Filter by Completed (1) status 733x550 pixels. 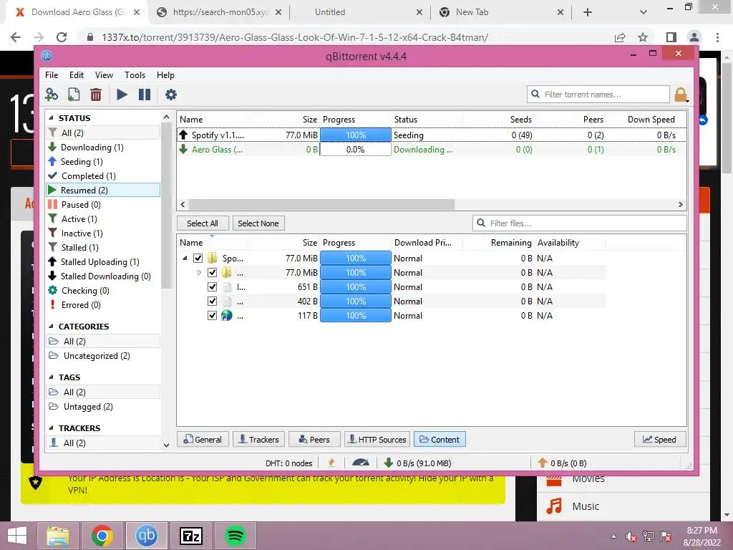coord(88,176)
